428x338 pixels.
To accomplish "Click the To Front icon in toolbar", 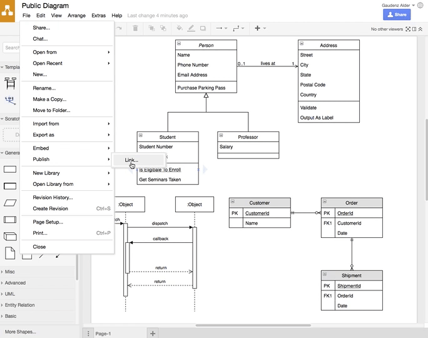I will (151, 28).
